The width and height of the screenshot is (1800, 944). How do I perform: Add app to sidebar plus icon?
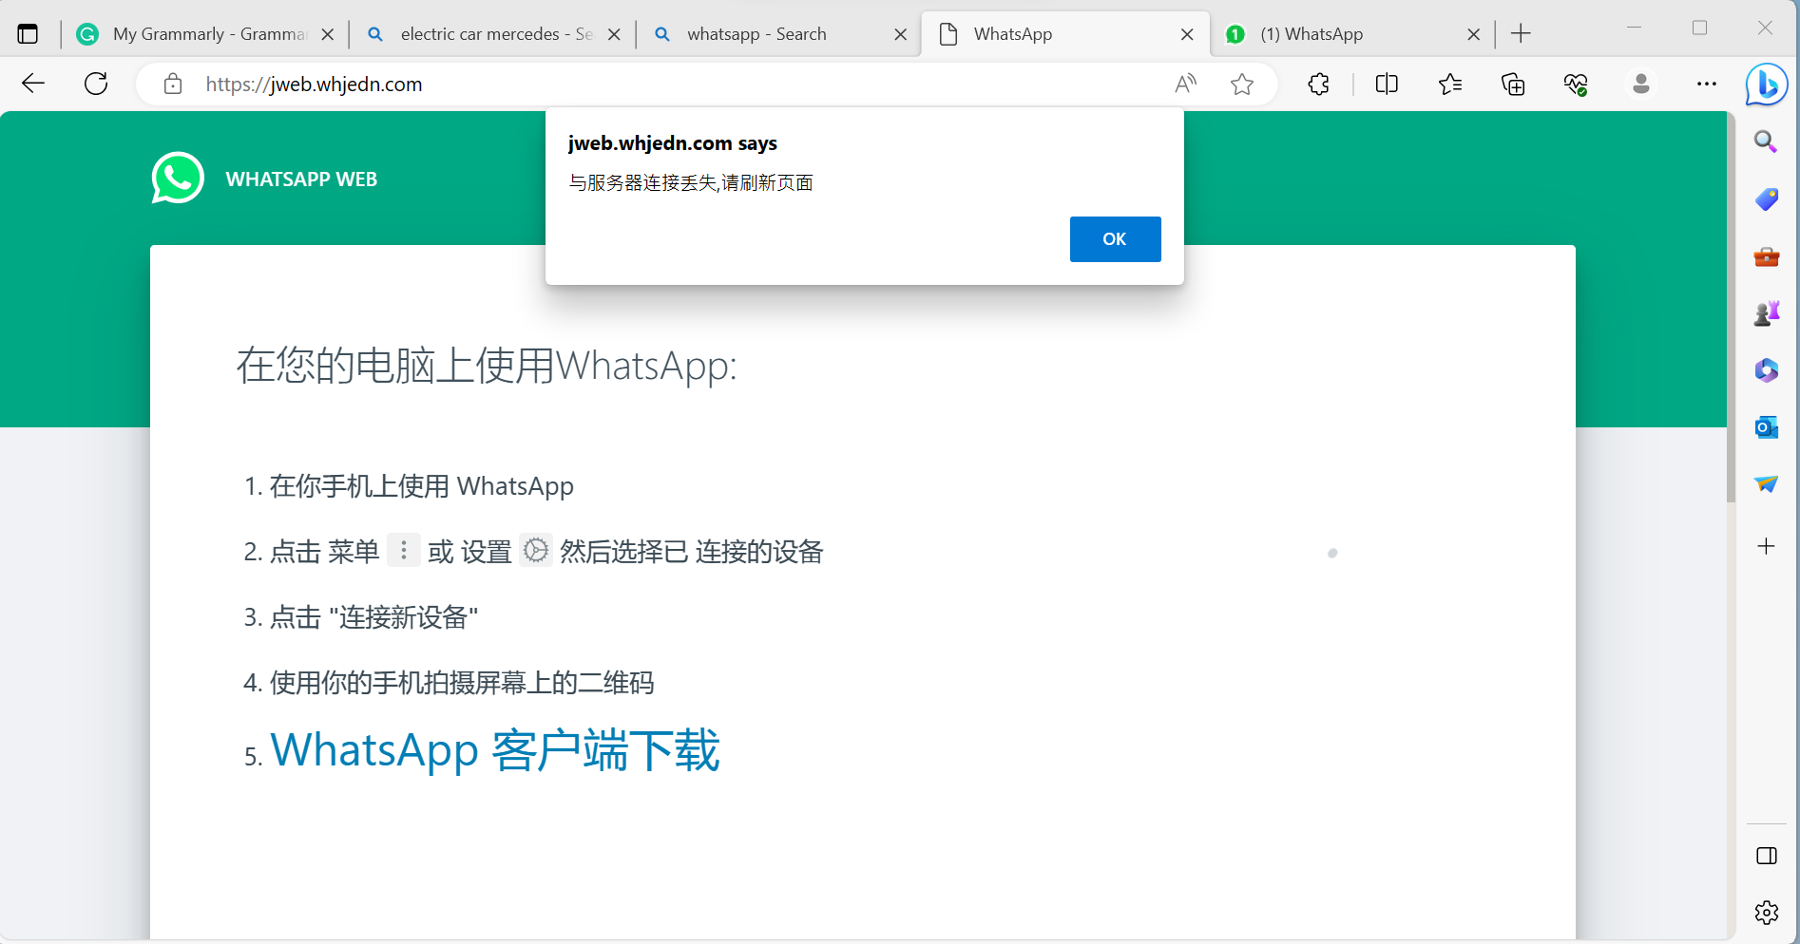pos(1766,546)
